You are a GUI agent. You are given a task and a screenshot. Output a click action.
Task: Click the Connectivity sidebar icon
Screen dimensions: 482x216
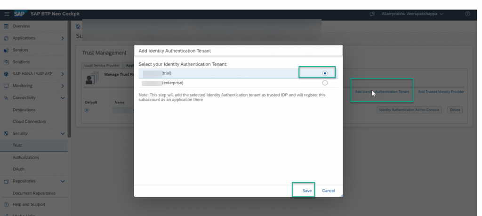tap(6, 98)
